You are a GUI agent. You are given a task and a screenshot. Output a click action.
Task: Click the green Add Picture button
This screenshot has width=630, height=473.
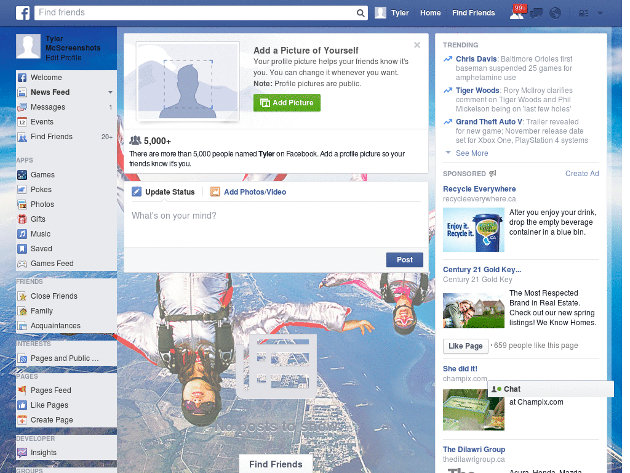point(287,103)
